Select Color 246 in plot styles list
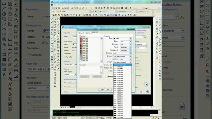The image size is (212, 119). click(x=85, y=45)
